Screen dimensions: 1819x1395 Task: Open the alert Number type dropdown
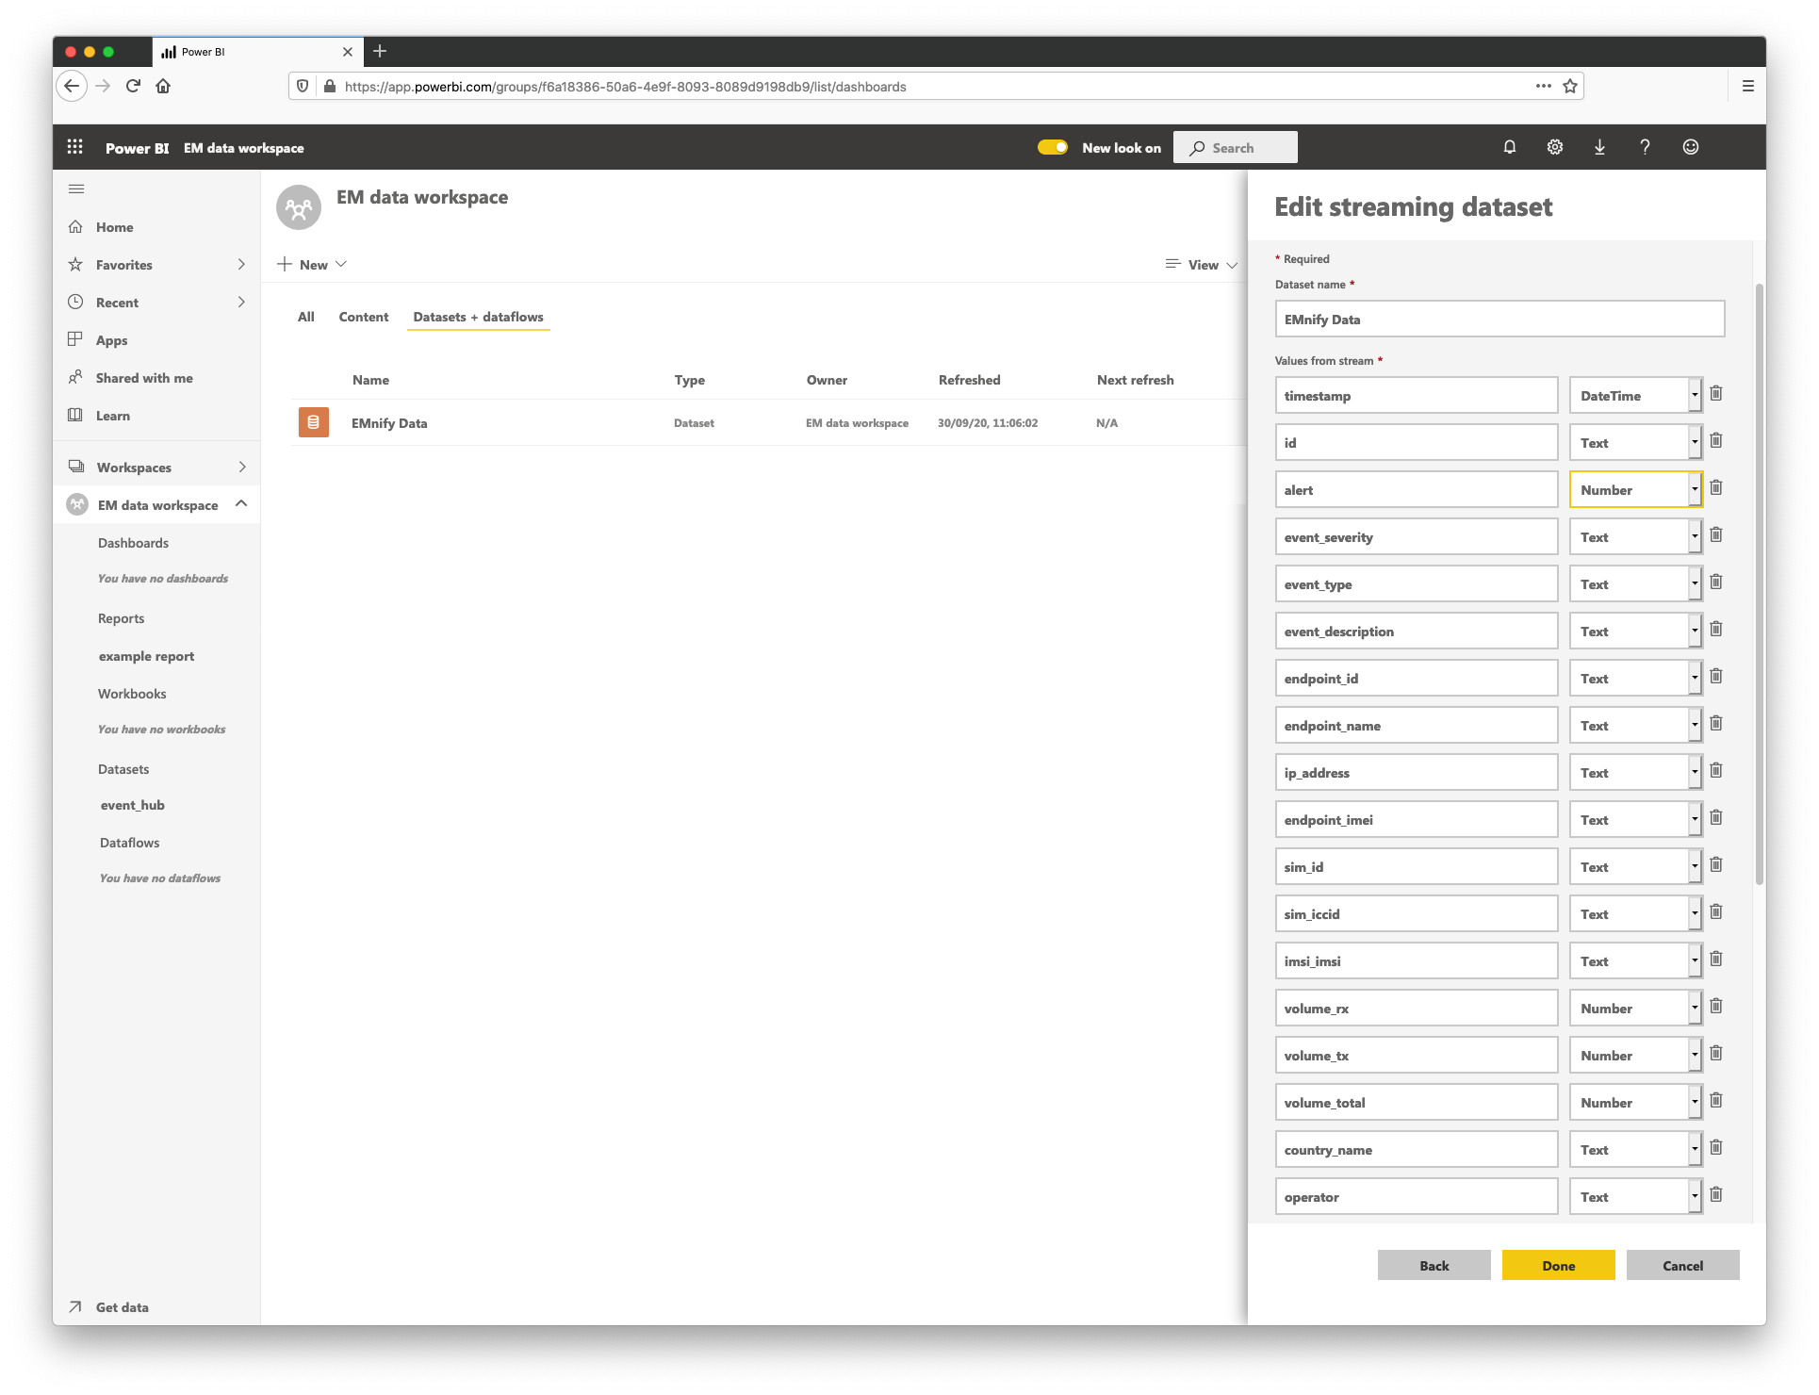(1636, 489)
